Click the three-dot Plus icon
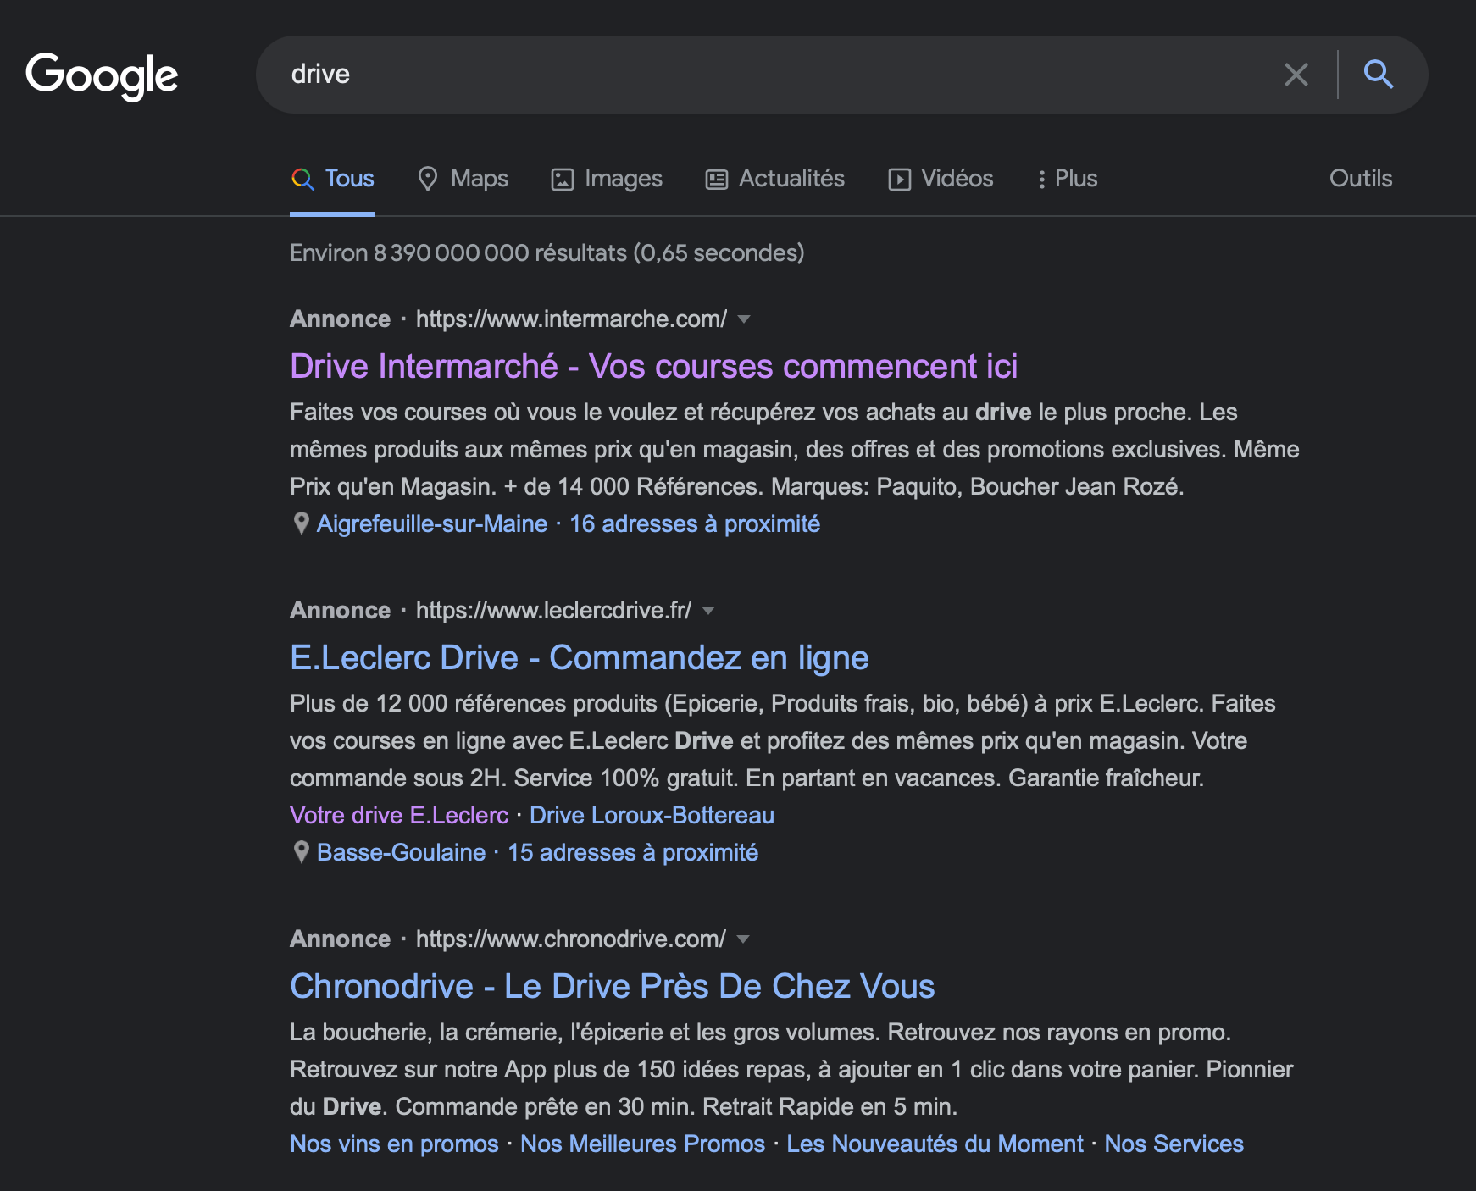Image resolution: width=1476 pixels, height=1191 pixels. [1041, 180]
